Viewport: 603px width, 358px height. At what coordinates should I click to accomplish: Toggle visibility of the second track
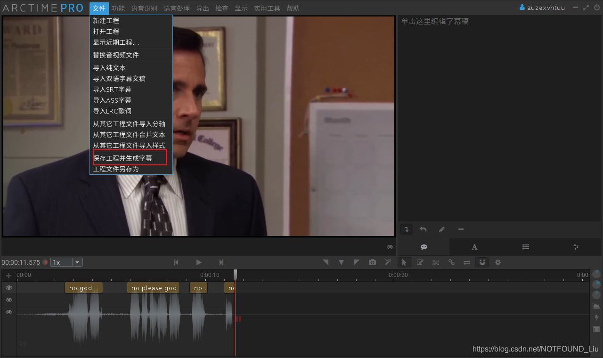(8, 300)
